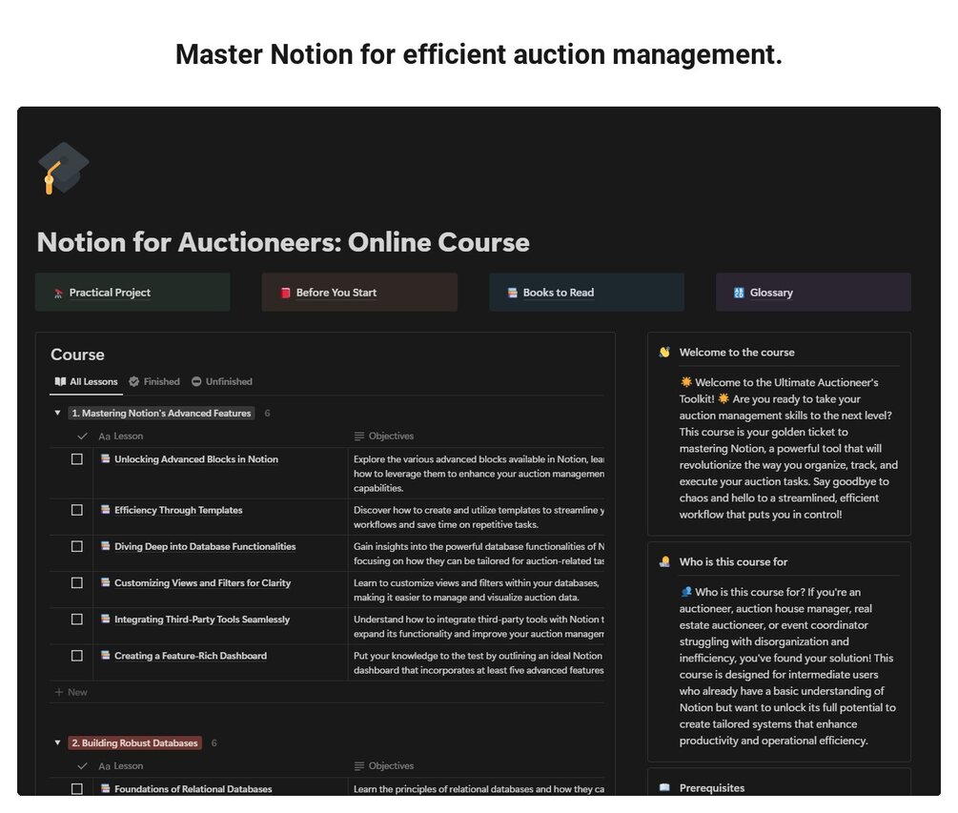
Task: Click the Notion for Auctioneers page title
Action: tap(283, 242)
